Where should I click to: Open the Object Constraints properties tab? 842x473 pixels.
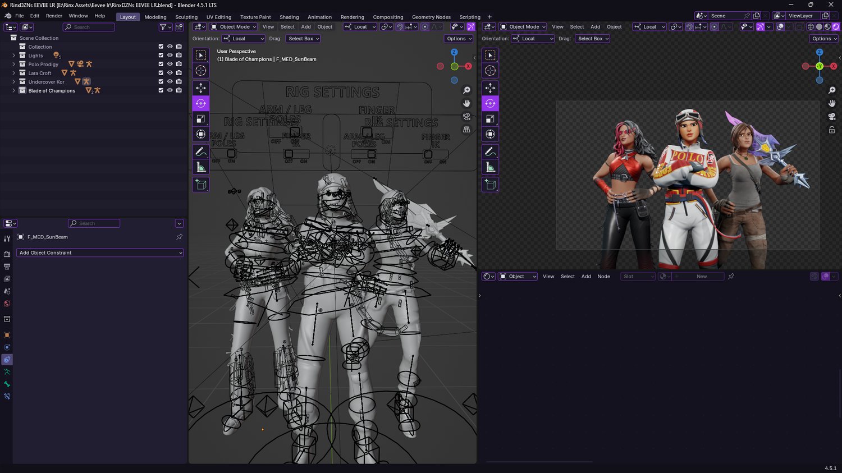coord(7,360)
